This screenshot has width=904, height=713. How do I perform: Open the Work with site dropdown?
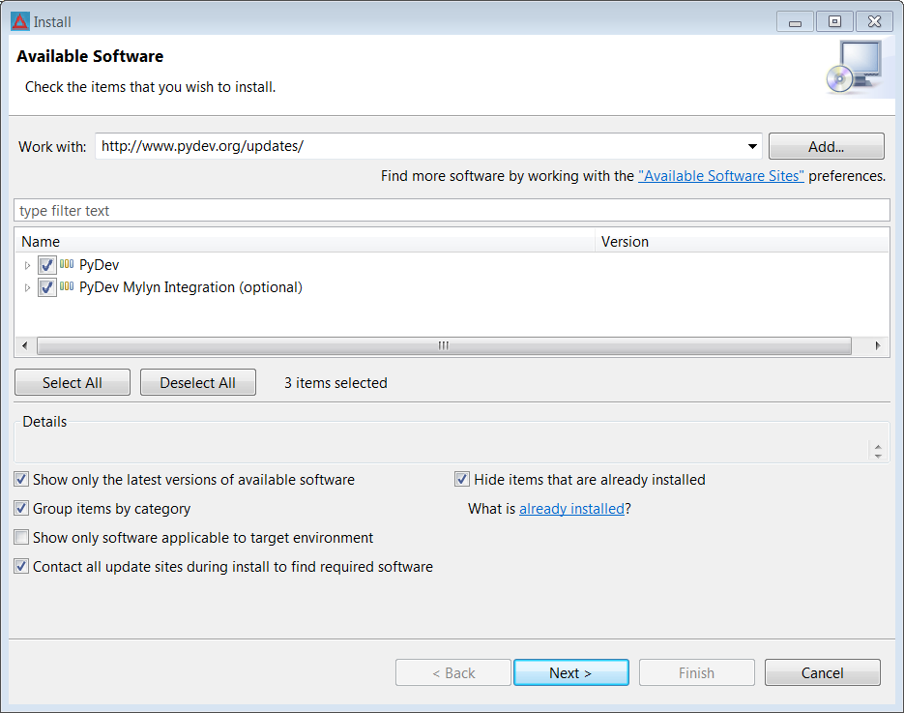(752, 146)
